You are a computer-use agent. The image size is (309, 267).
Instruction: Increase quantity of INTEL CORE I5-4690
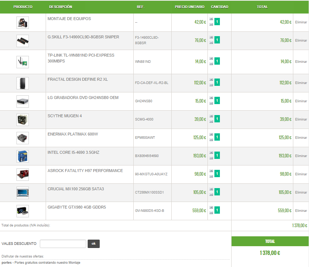[x=211, y=153]
